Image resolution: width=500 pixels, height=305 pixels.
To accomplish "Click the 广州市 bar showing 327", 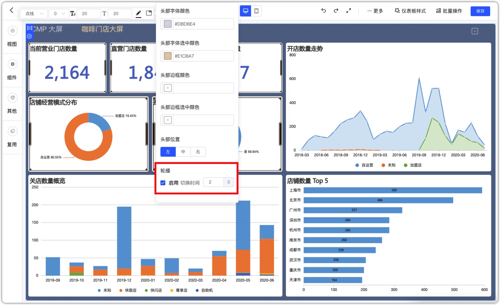I will (x=353, y=210).
